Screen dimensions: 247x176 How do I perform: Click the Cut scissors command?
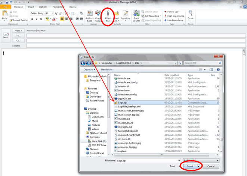tap(13, 12)
